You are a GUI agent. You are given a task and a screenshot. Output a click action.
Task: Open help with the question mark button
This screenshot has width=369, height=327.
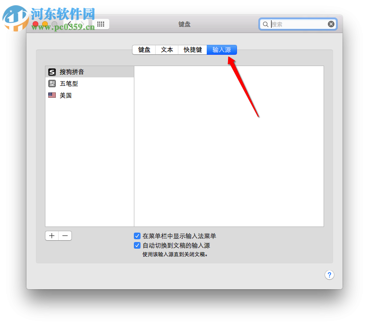point(329,275)
